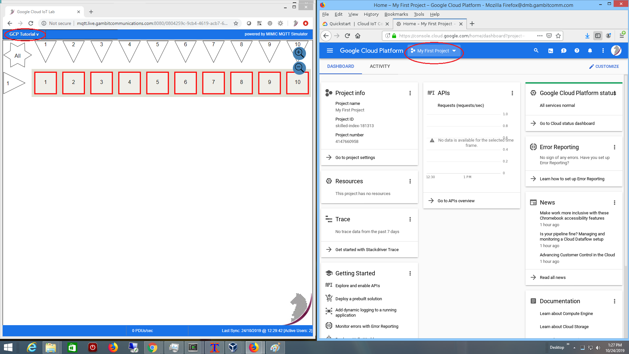Screen dimensions: 629x354
Task: Click the zoom in magnifier icon
Action: [299, 53]
